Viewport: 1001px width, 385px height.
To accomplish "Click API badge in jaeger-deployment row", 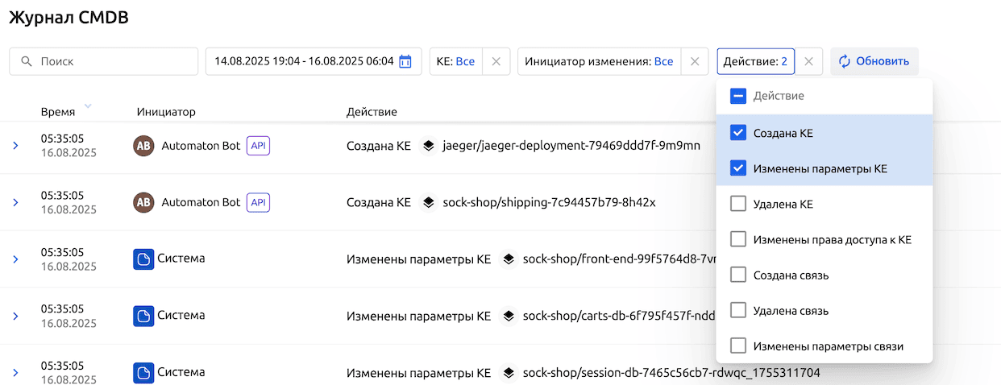I will tap(258, 146).
